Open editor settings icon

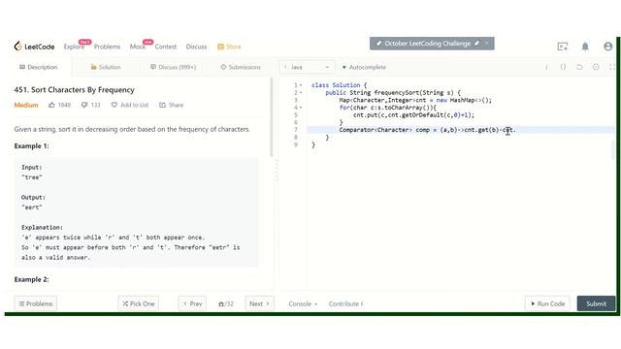(596, 67)
